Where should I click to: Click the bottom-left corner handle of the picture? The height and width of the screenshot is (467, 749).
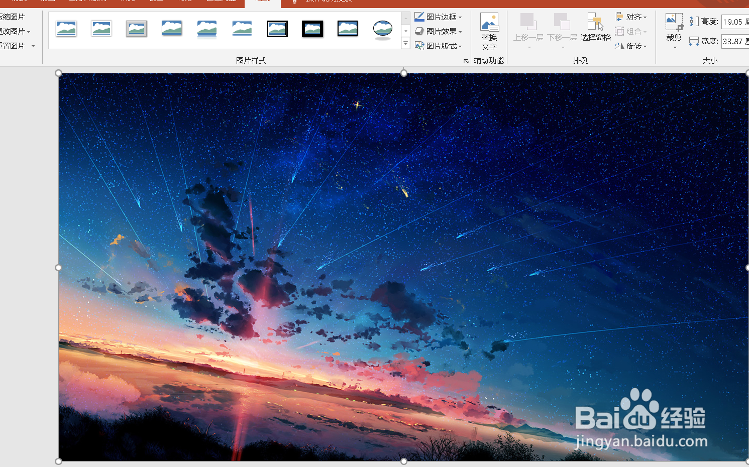click(59, 461)
